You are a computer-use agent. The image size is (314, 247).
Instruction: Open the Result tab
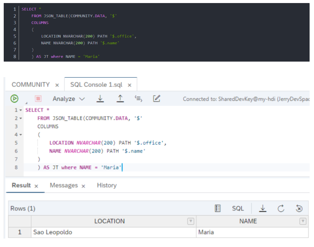21,185
